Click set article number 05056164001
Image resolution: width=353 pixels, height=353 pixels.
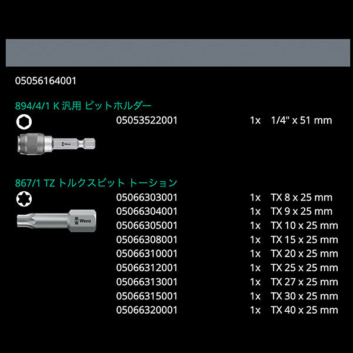(x=46, y=81)
